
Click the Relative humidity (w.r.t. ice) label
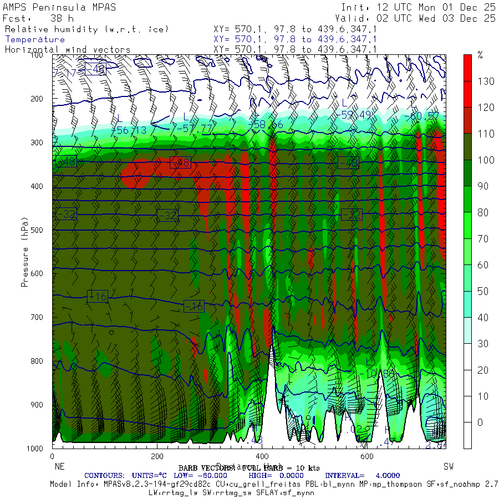click(x=86, y=29)
